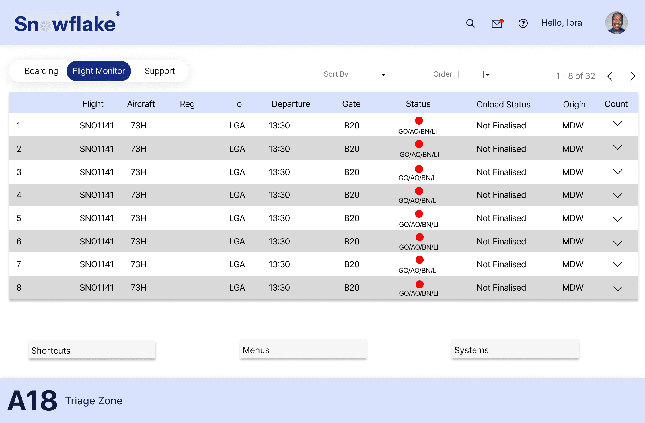Screen dimensions: 645x423
Task: Switch to the Support tab
Action: click(x=160, y=71)
